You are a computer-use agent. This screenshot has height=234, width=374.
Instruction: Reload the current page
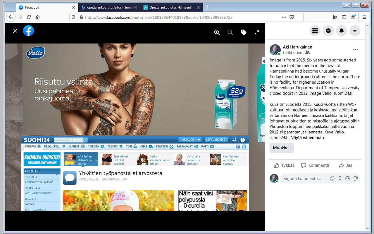click(x=29, y=17)
